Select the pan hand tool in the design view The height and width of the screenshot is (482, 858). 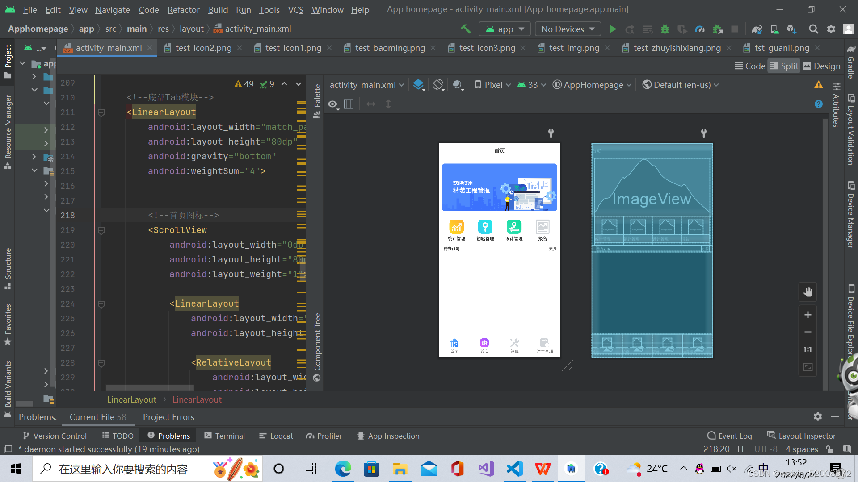(x=808, y=292)
